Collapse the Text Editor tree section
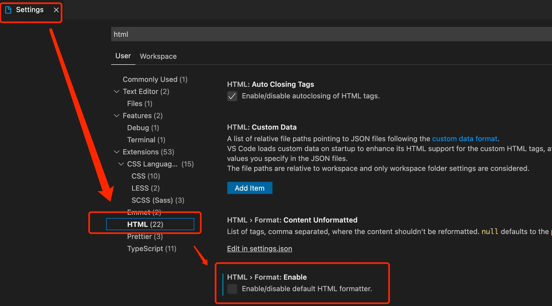 tap(117, 91)
